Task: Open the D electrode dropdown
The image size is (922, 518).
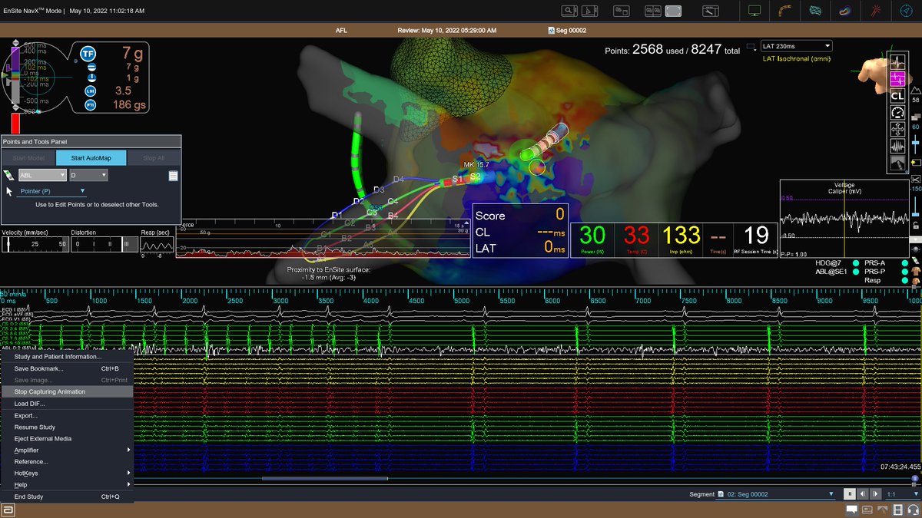Action: click(88, 176)
